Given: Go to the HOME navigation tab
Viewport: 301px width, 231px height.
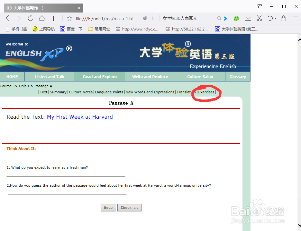Looking at the screenshot, I should pos(12,77).
